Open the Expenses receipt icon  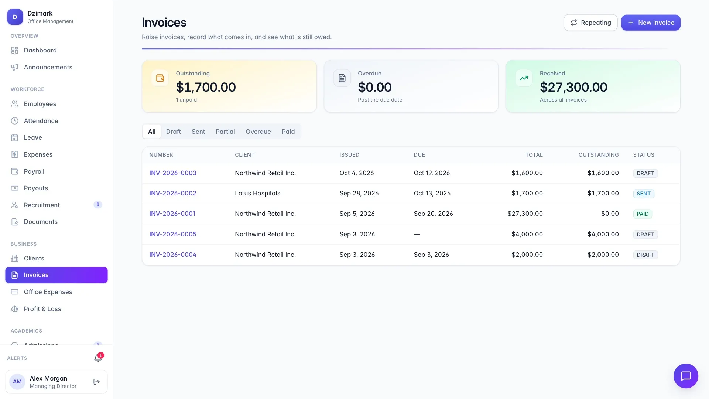pos(15,154)
